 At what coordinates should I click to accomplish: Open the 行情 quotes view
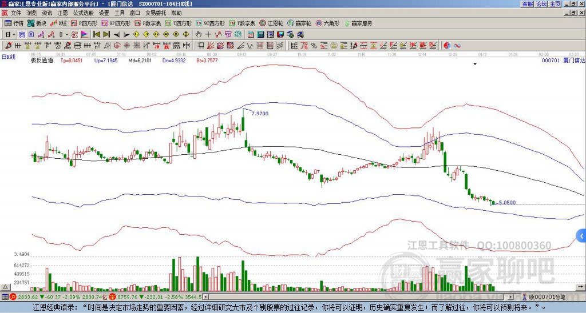coord(14,23)
